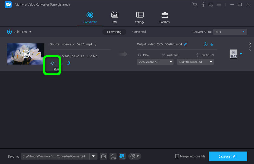Open the AAC-2Channel audio dropdown
The height and width of the screenshot is (164, 254).
coord(155,62)
